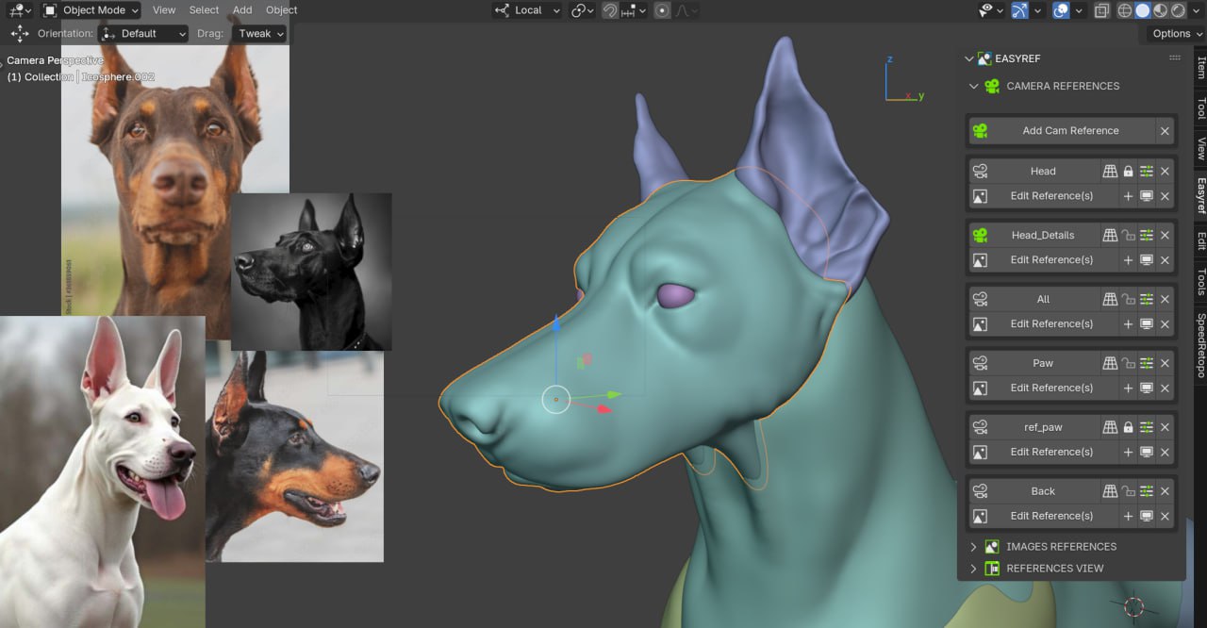Toggle viewport overlays display
Image resolution: width=1207 pixels, height=628 pixels.
coord(1061,10)
